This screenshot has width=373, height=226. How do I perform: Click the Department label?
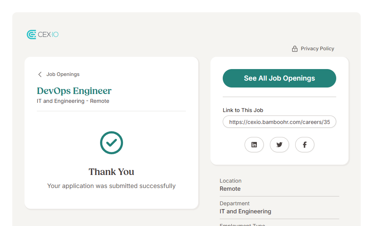(x=234, y=203)
